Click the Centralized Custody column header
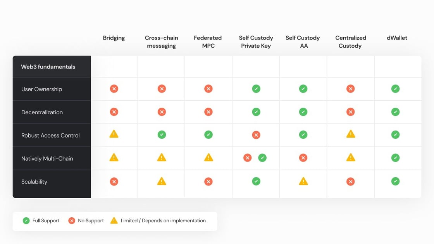Viewport: 434px width, 244px height. tap(351, 42)
